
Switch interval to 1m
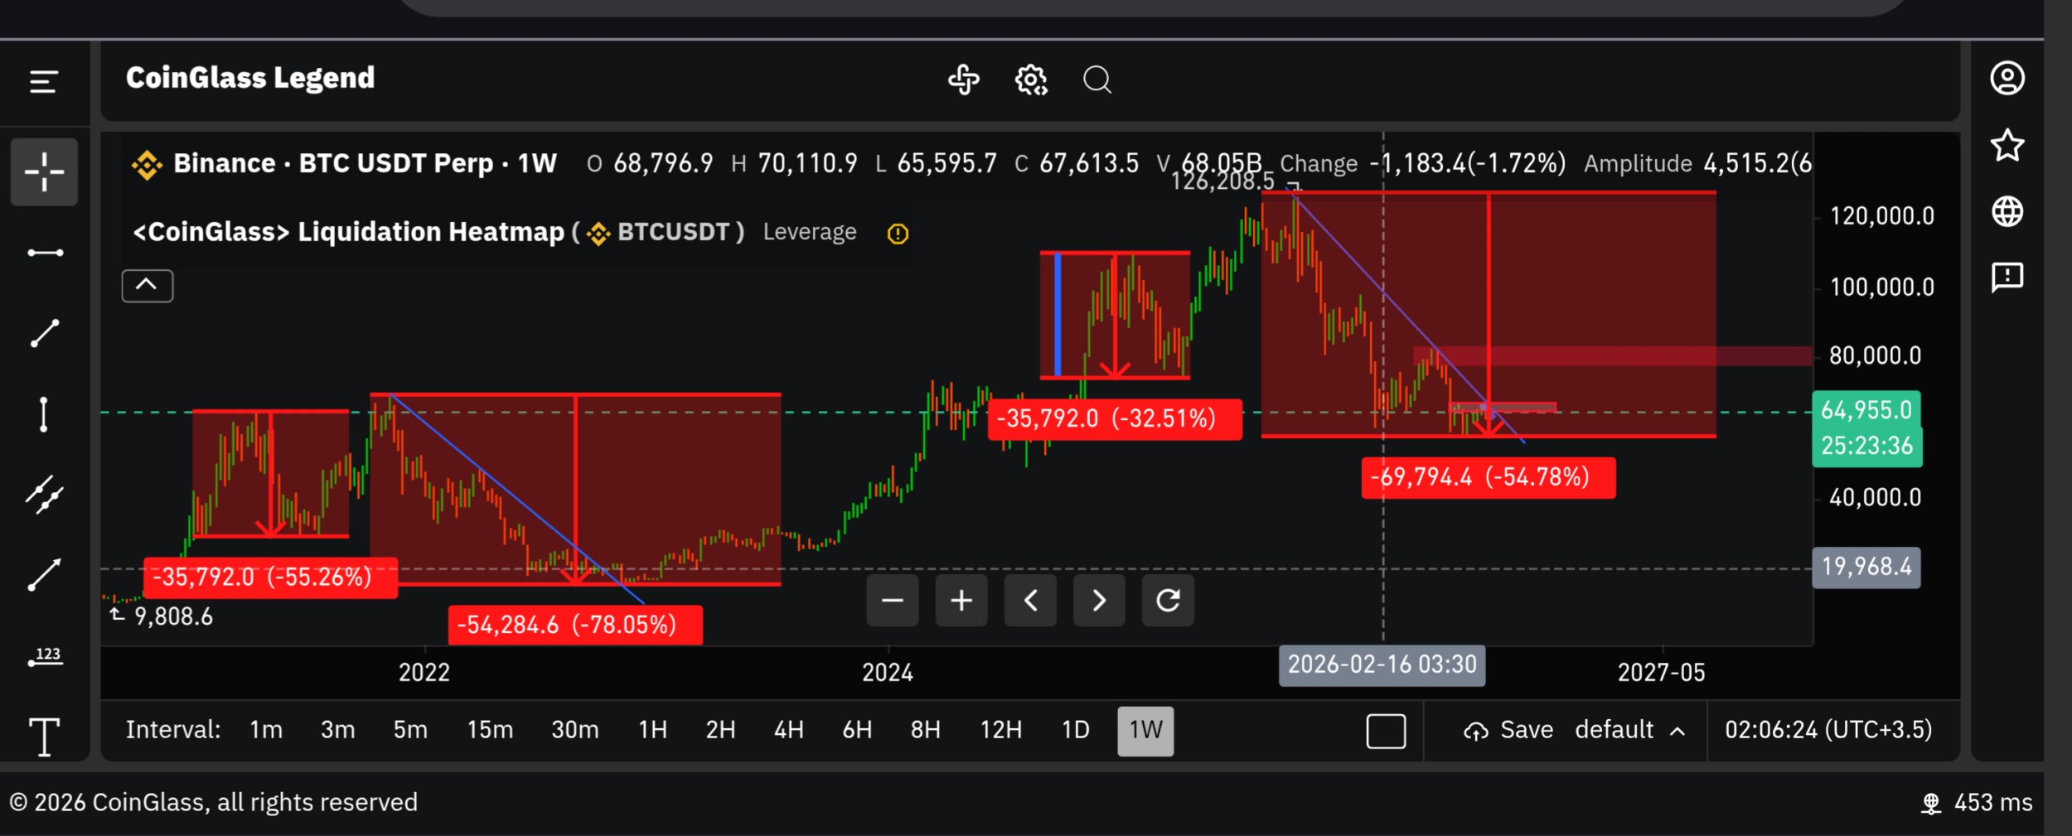[x=266, y=730]
